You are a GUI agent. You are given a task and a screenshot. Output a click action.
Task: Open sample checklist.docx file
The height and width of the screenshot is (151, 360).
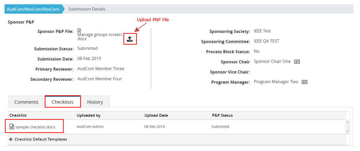tap(35, 127)
